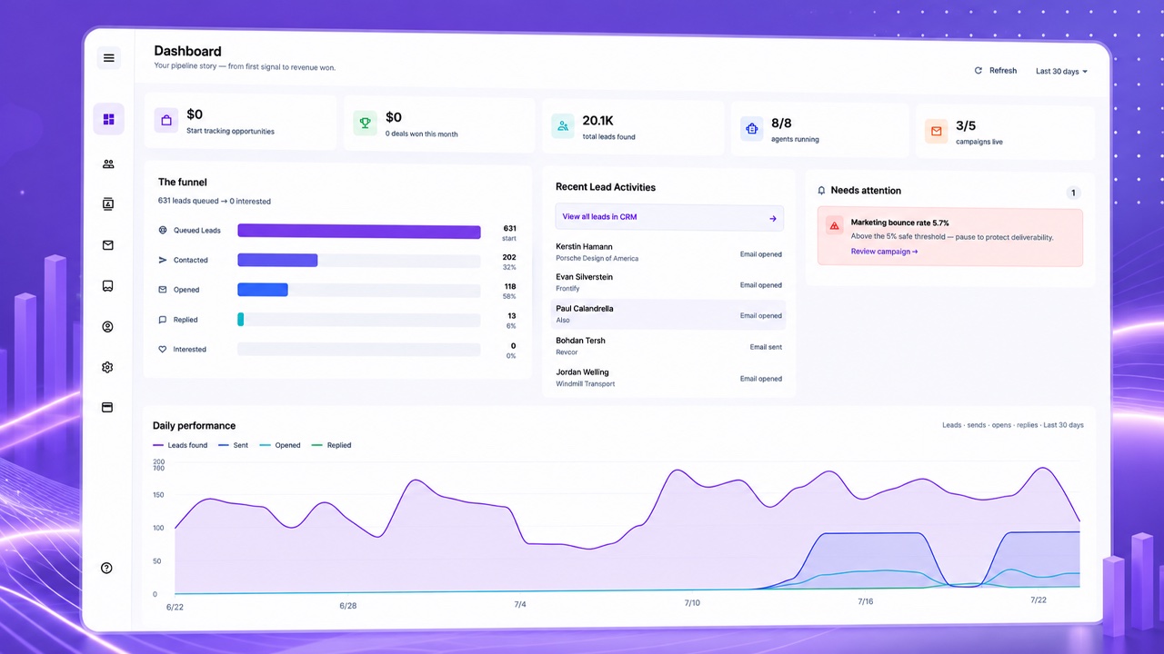Click The funnel heading
Image resolution: width=1164 pixels, height=654 pixels.
coord(183,183)
